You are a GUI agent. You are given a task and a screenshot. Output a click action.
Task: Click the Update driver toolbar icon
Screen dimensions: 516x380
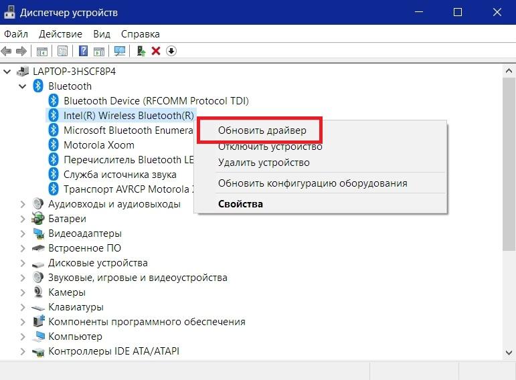coord(141,51)
